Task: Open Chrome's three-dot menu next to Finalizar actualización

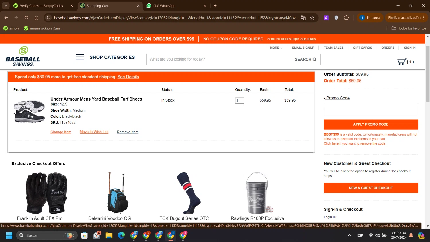Action: point(424,18)
